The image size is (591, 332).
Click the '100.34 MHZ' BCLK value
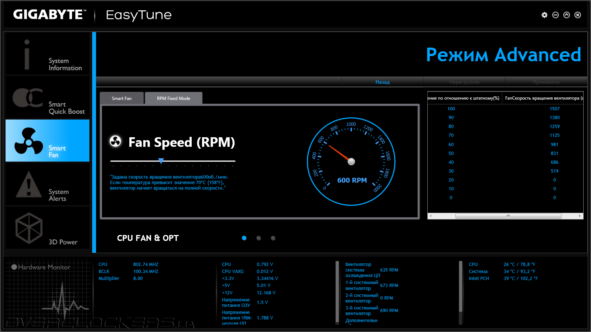[146, 272]
